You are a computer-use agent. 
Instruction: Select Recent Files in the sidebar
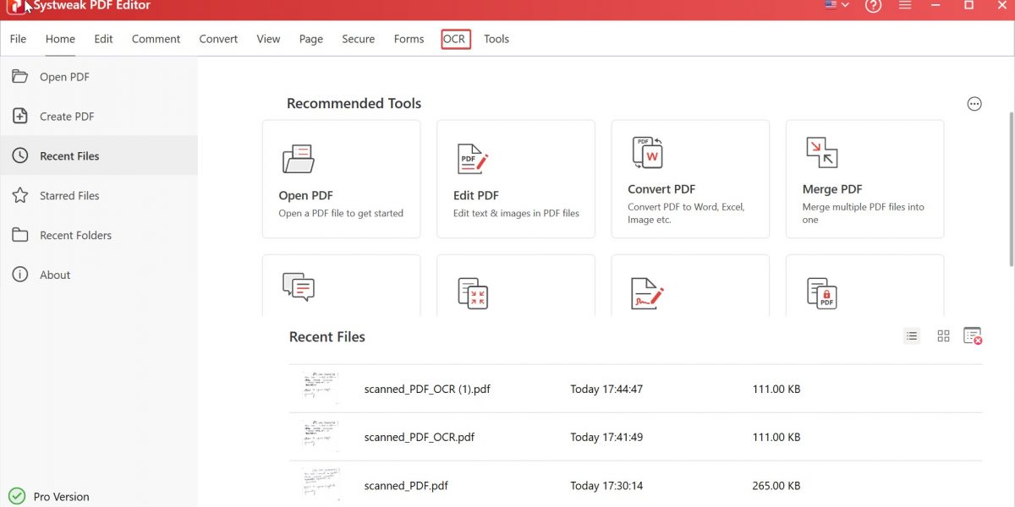99,156
